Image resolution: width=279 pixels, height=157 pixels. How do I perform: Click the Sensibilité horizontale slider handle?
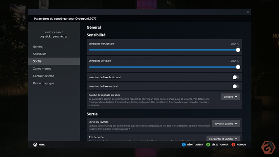coord(238,50)
